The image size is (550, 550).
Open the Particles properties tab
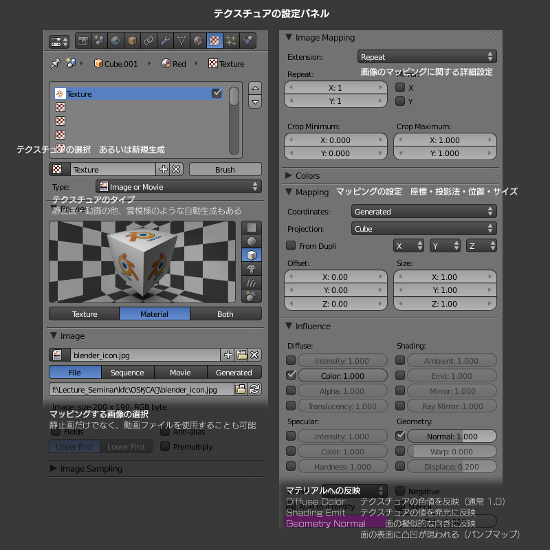pyautogui.click(x=231, y=41)
